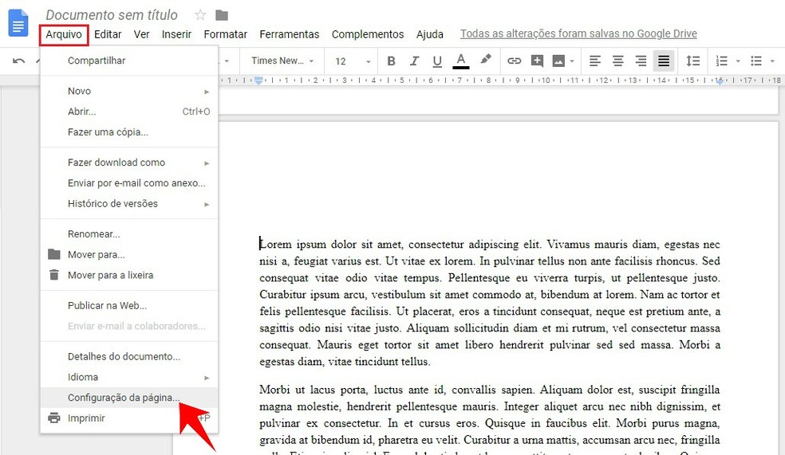Toggle bold formatting in toolbar
The image size is (785, 455).
click(x=391, y=61)
